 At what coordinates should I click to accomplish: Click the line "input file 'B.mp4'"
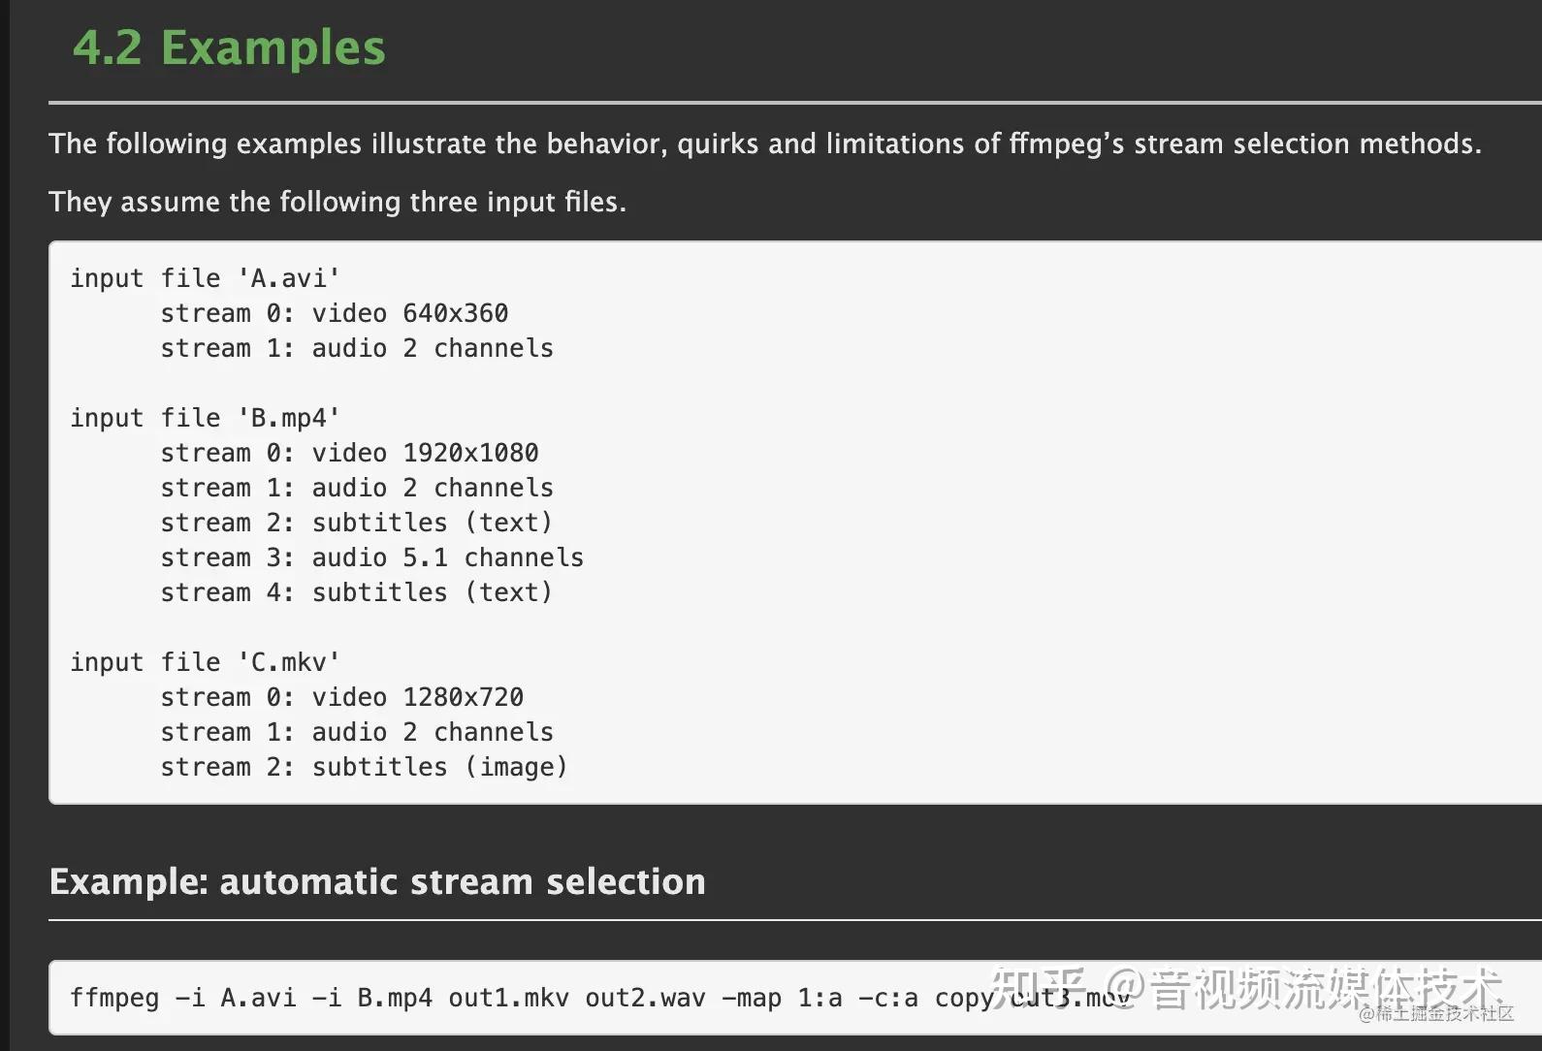[x=205, y=418]
